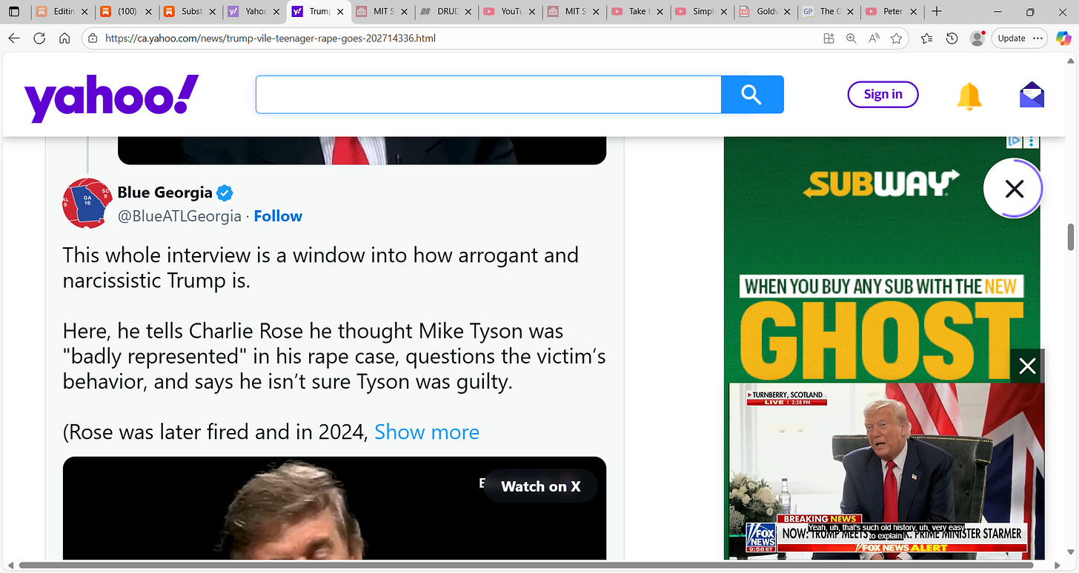This screenshot has height=573, width=1079.
Task: Click Watch on X button
Action: click(x=540, y=486)
